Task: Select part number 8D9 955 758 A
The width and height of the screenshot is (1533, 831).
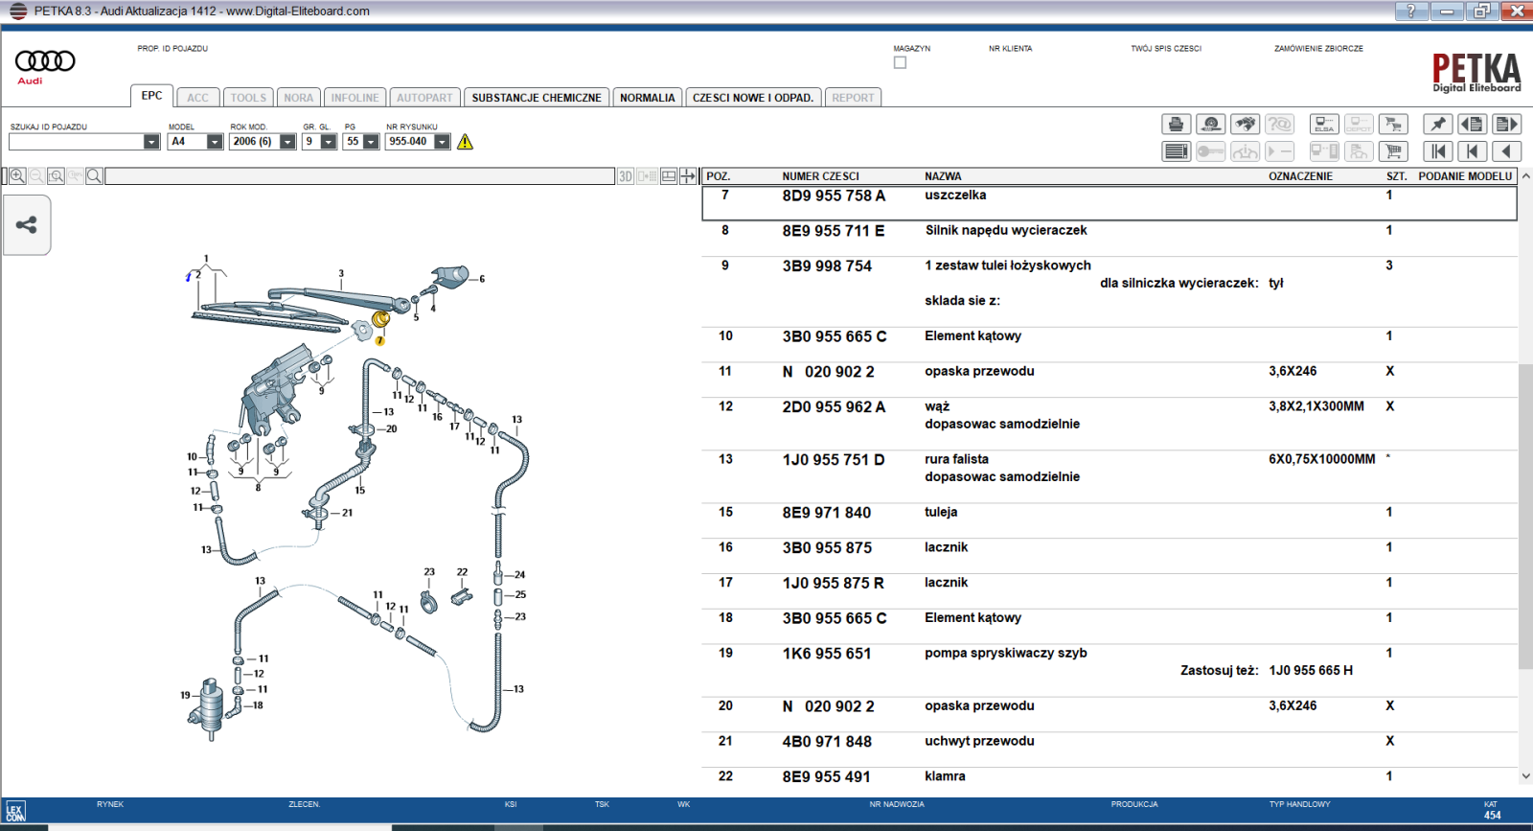Action: pos(834,196)
